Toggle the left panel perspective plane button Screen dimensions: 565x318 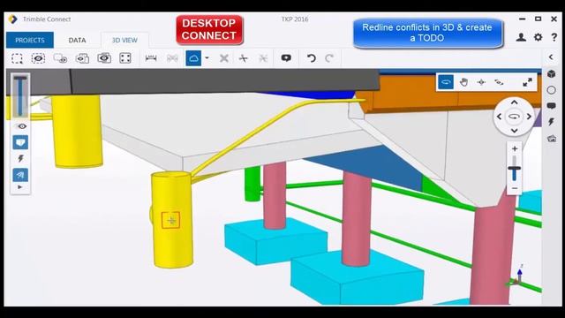[x=20, y=175]
